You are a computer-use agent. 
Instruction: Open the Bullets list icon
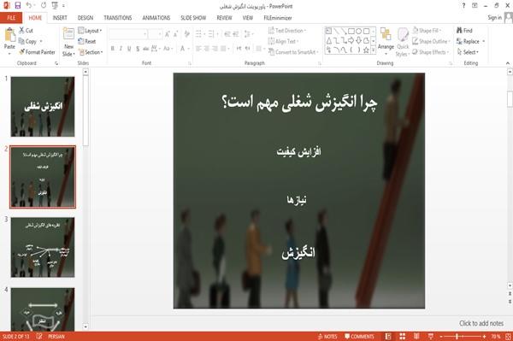click(x=198, y=34)
